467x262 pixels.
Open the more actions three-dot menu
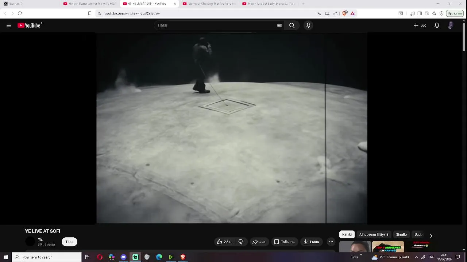point(331,242)
